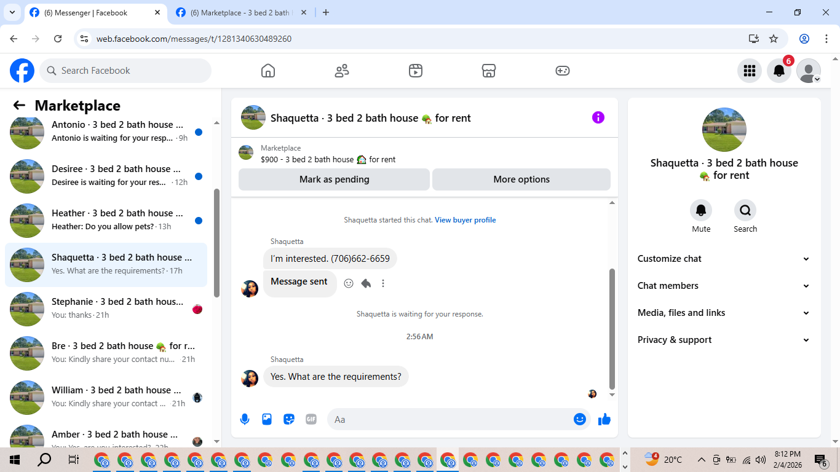The height and width of the screenshot is (472, 840).
Task: Click the conversation list scrollbar
Action: coord(216,243)
